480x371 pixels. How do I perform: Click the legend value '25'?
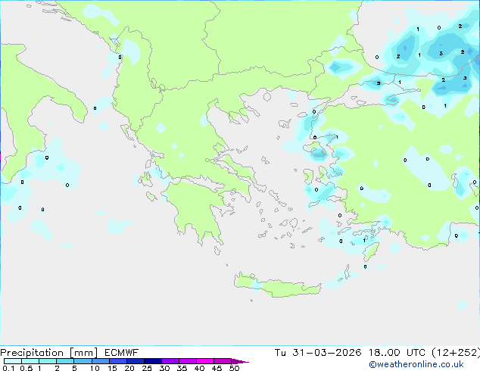(x=147, y=368)
